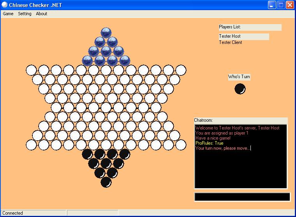
Task: Click the left black marble in the two-marble row
Action: coord(100,173)
